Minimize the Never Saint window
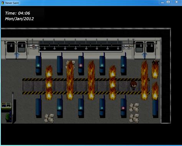This screenshot has height=146, width=182. 162,2
